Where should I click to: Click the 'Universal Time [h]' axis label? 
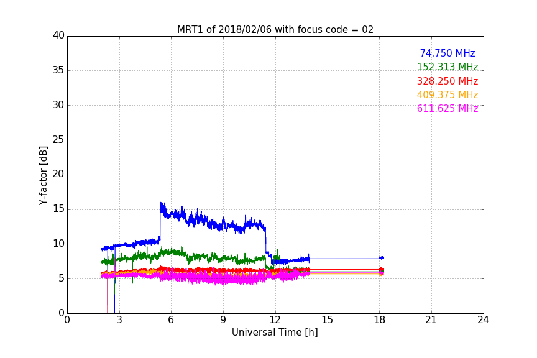click(275, 333)
